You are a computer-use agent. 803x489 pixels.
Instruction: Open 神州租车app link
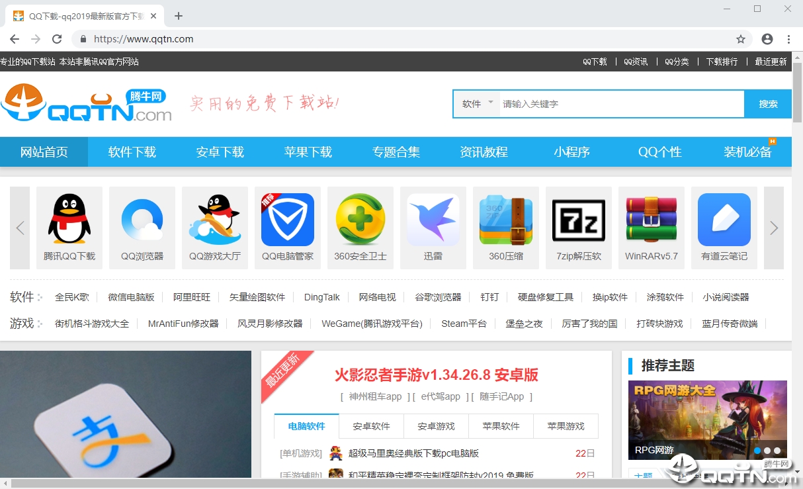click(376, 396)
